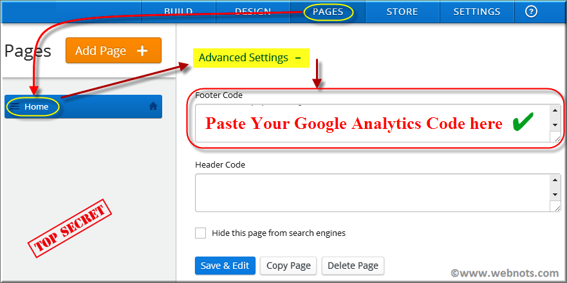
Task: Enable Hide this page from search engines
Action: point(201,233)
